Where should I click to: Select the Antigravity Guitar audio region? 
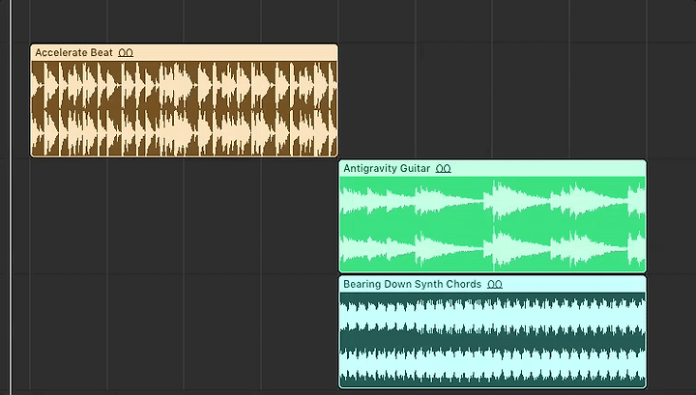(x=493, y=216)
